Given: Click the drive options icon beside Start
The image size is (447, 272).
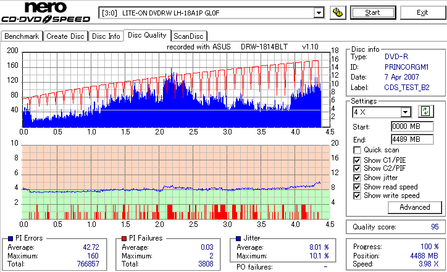Looking at the screenshot, I should (x=338, y=13).
